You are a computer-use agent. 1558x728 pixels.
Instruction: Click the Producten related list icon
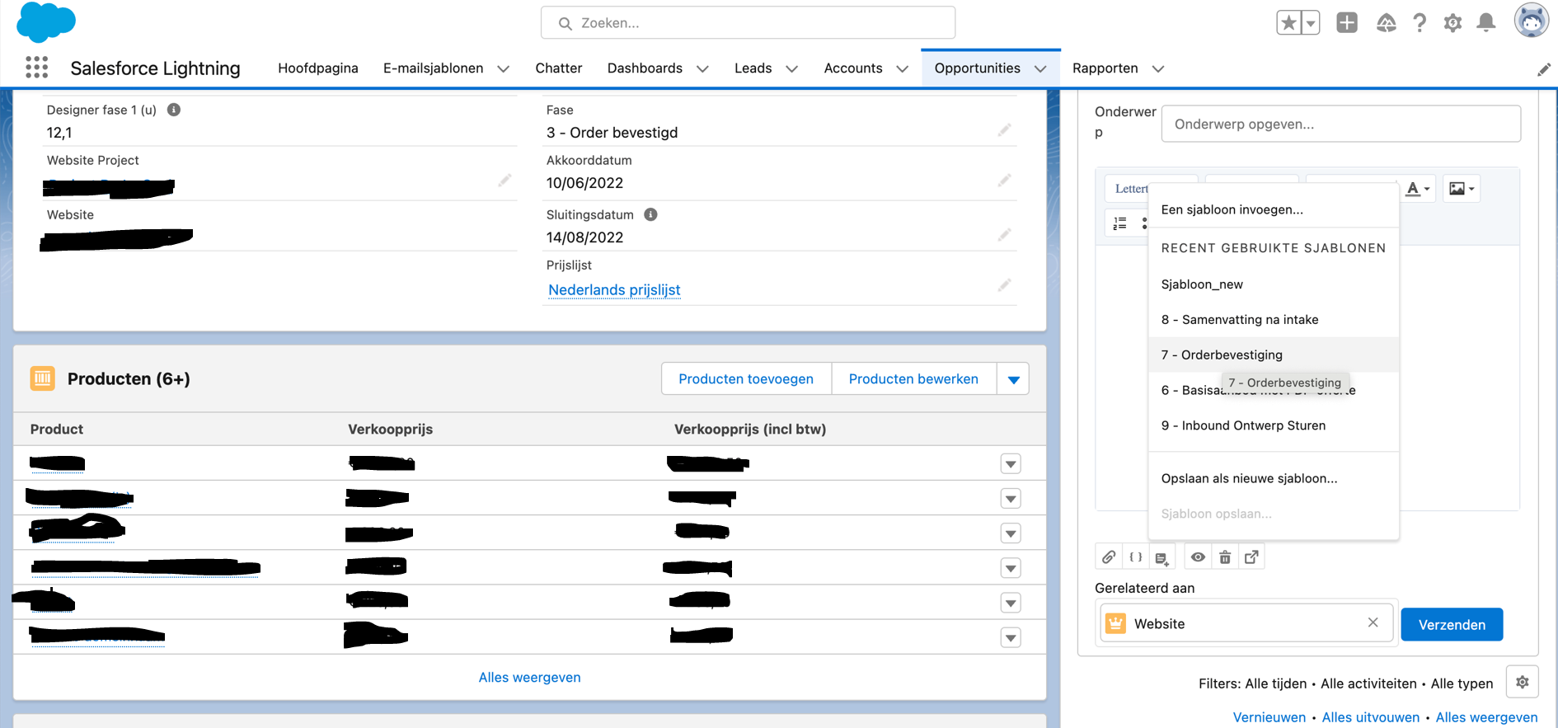tap(43, 378)
